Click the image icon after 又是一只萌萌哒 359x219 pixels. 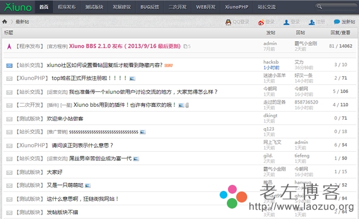pos(88,185)
